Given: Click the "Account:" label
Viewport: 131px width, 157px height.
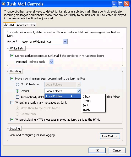Looking at the screenshot, I should (x=13, y=41).
